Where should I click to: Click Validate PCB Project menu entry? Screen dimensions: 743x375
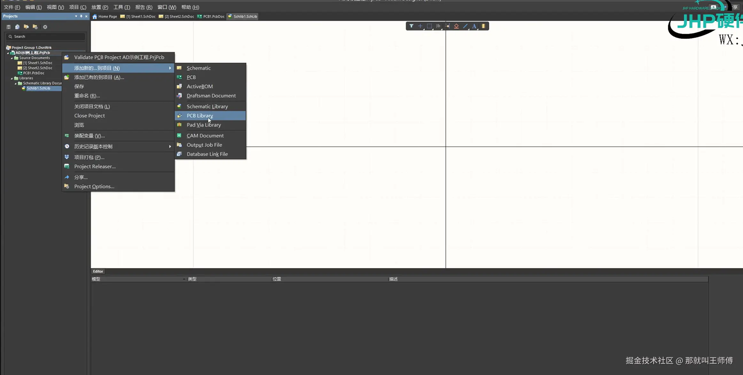(118, 57)
